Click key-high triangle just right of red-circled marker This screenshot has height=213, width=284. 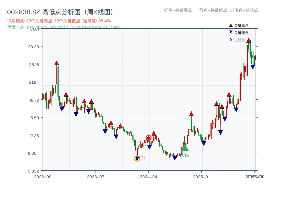tap(154, 133)
